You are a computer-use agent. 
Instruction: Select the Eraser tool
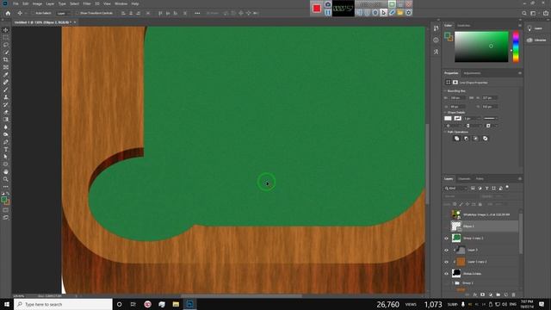click(x=6, y=112)
